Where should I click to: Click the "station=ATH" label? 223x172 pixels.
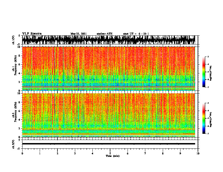tap(104, 34)
